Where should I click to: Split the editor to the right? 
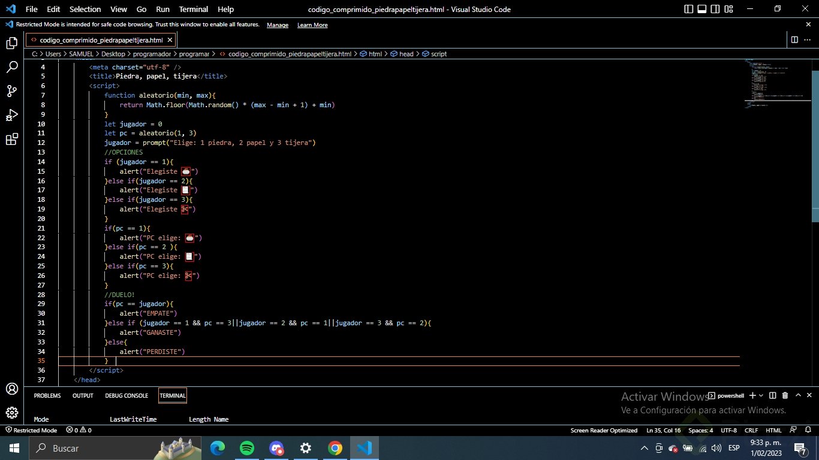(794, 40)
